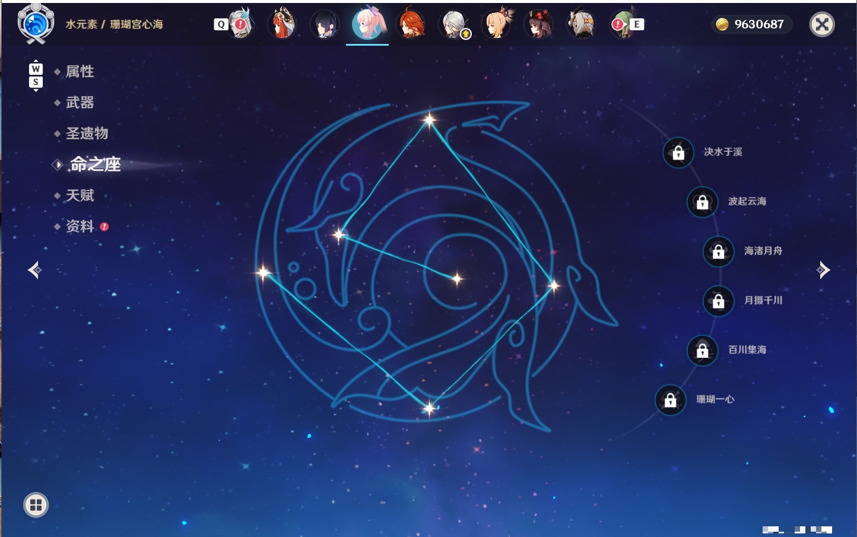Open the locked constellation 月摄千川
The width and height of the screenshot is (857, 537).
[719, 301]
